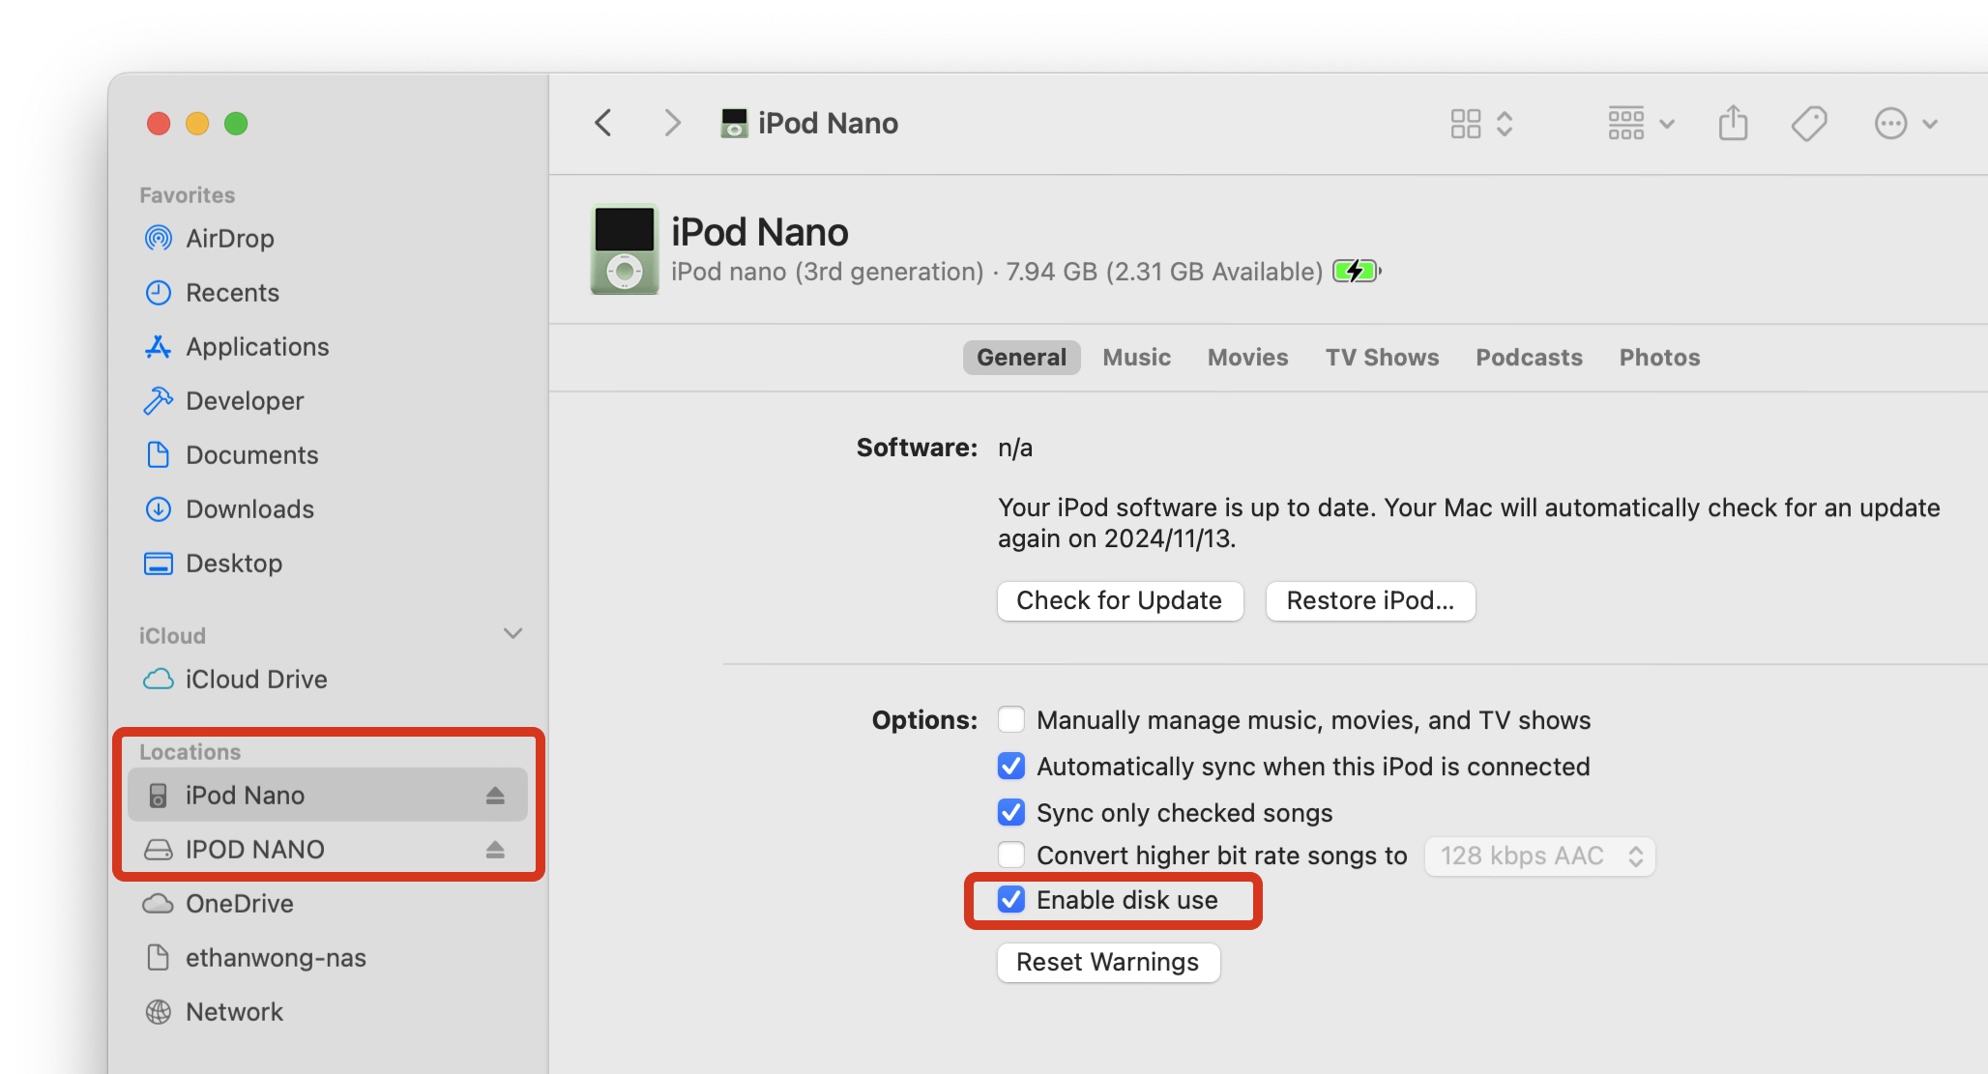Image resolution: width=1988 pixels, height=1074 pixels.
Task: Click the iPod nano (3rd generation) capacity text
Action: pos(997,272)
